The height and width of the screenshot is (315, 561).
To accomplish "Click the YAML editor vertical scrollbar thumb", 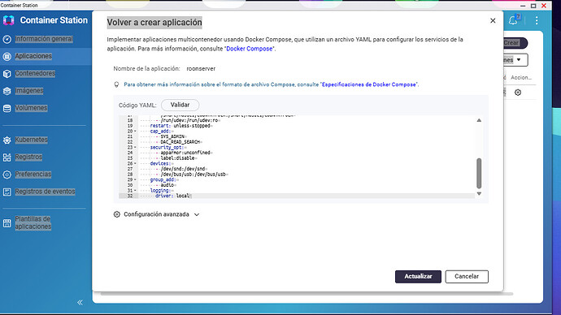I will 479,173.
